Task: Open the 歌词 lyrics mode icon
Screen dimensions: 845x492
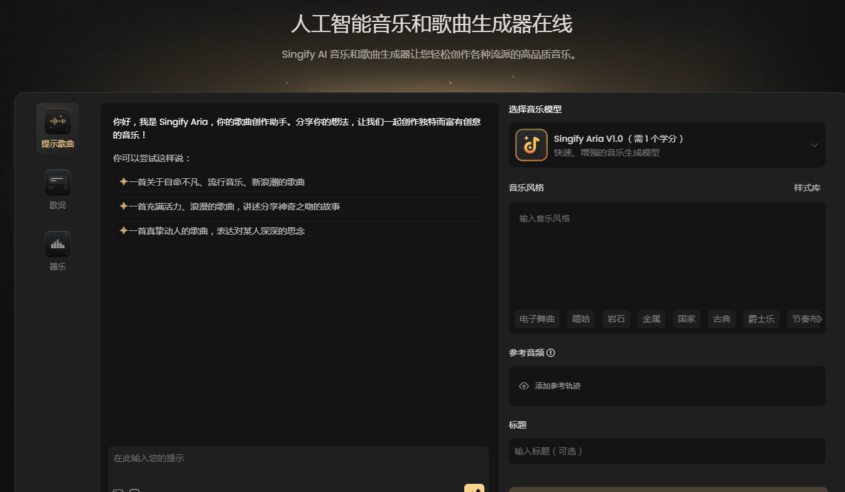Action: tap(58, 183)
